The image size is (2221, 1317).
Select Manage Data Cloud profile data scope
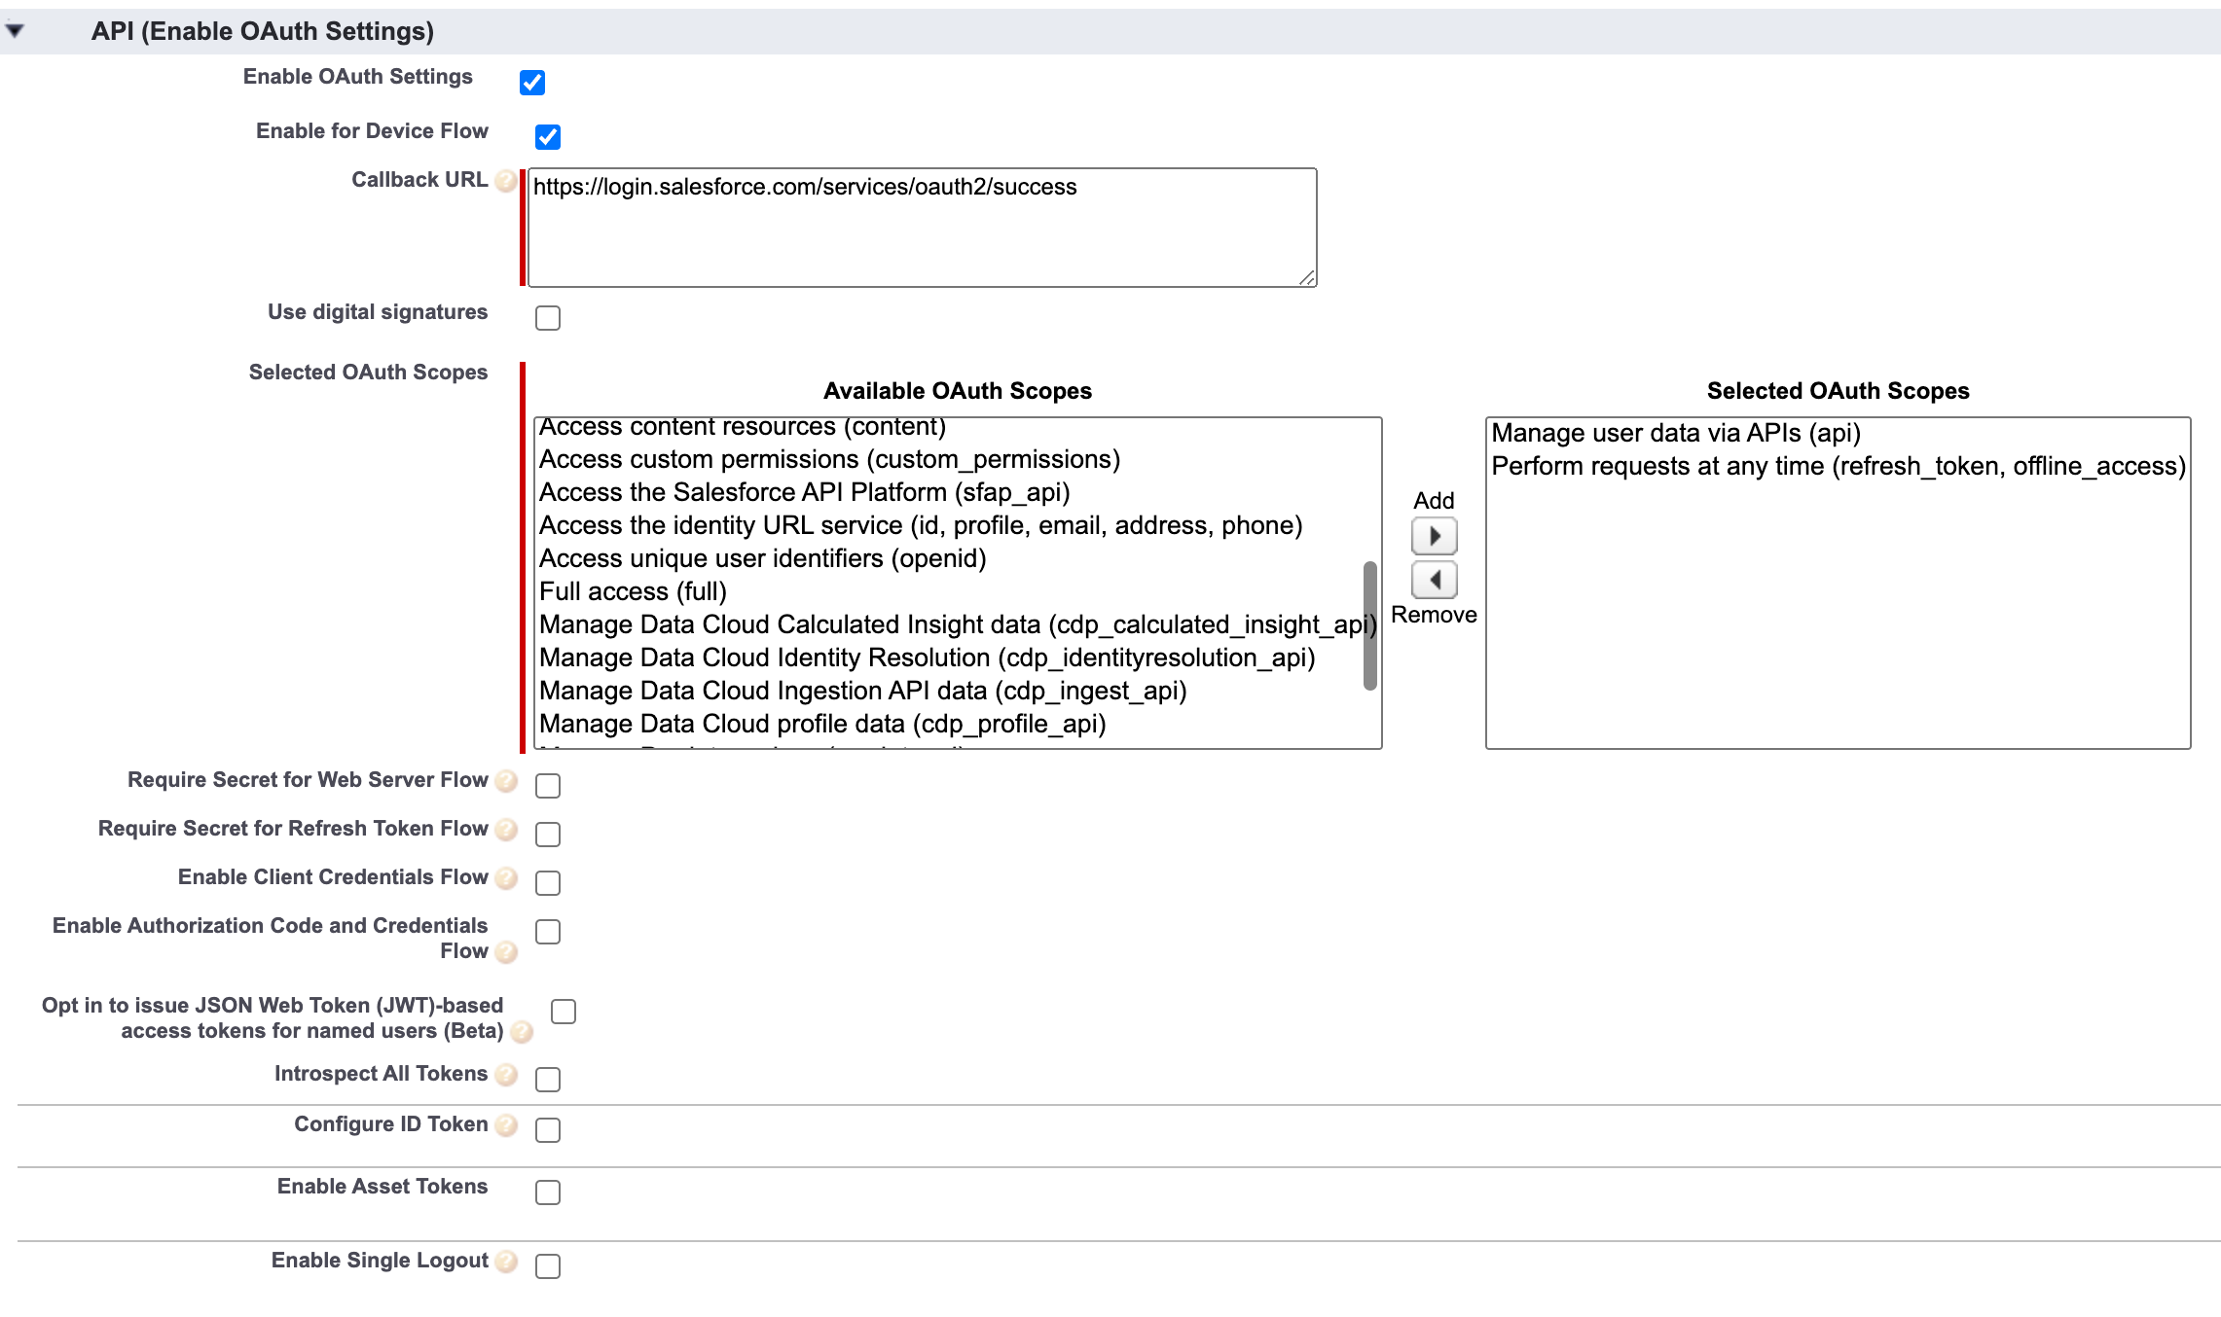[822, 724]
